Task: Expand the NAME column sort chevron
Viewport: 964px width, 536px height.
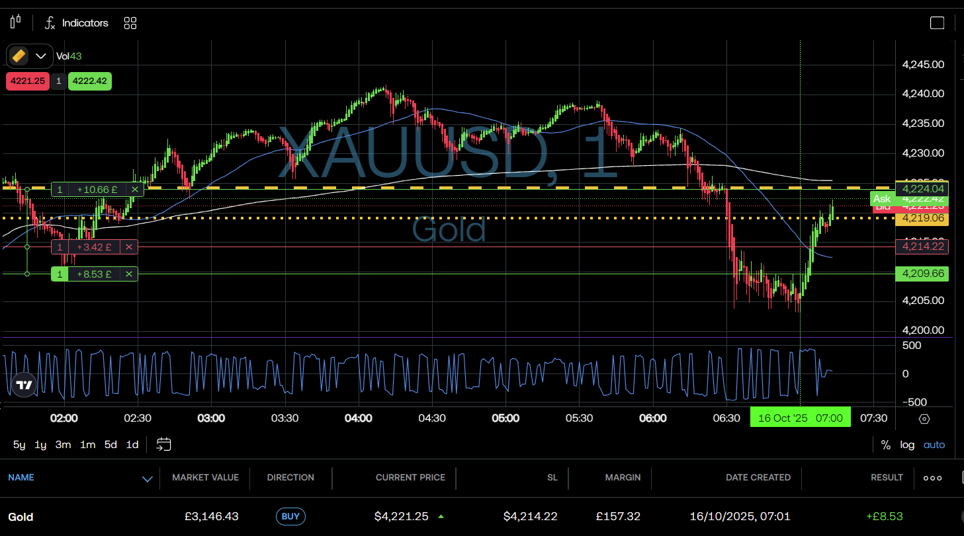Action: [148, 479]
